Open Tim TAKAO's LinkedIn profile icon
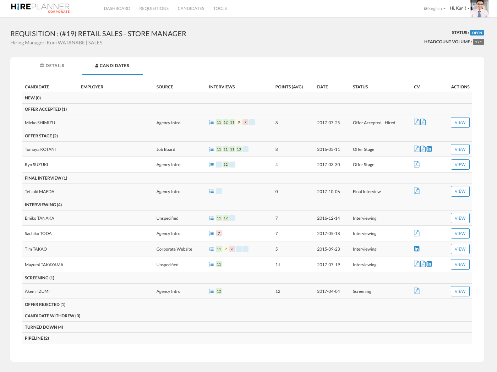 click(416, 249)
